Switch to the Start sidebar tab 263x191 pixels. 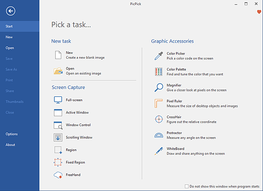click(x=9, y=26)
